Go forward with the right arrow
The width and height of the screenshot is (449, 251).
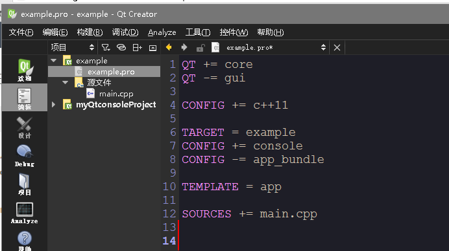coord(184,47)
